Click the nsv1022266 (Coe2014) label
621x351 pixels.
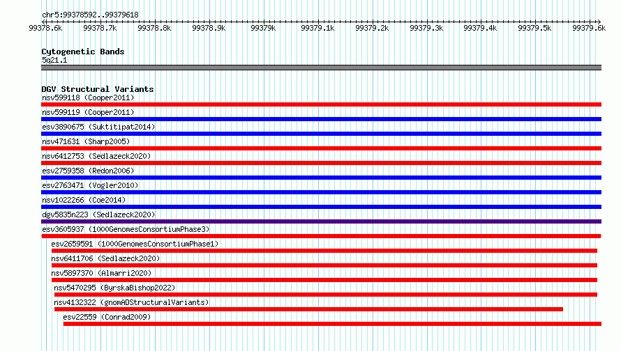(84, 200)
